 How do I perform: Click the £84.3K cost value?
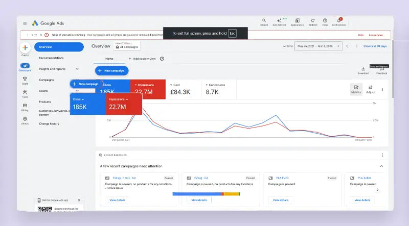[x=180, y=92]
